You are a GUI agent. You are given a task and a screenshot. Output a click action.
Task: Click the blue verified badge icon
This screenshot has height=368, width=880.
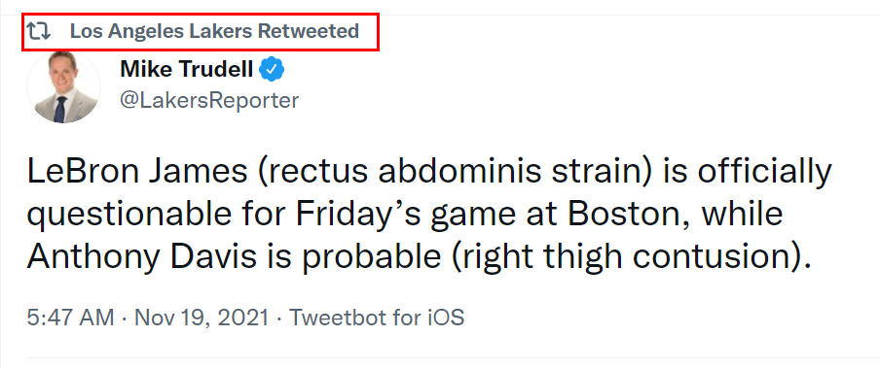(273, 70)
